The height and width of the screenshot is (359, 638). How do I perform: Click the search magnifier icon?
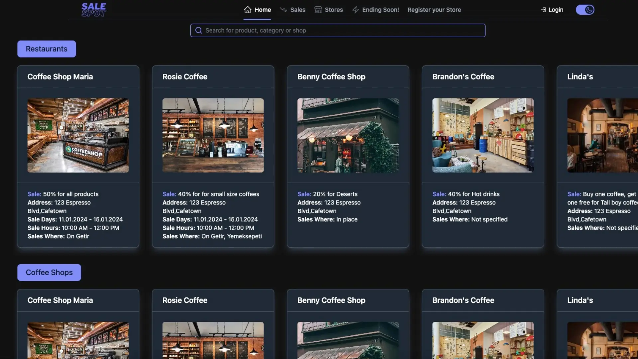[199, 30]
